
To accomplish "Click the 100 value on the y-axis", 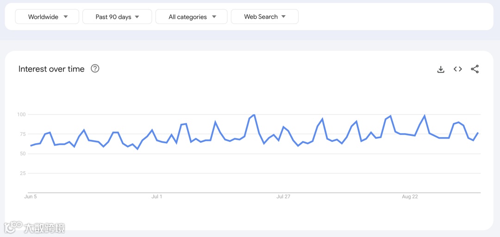I will [x=21, y=114].
